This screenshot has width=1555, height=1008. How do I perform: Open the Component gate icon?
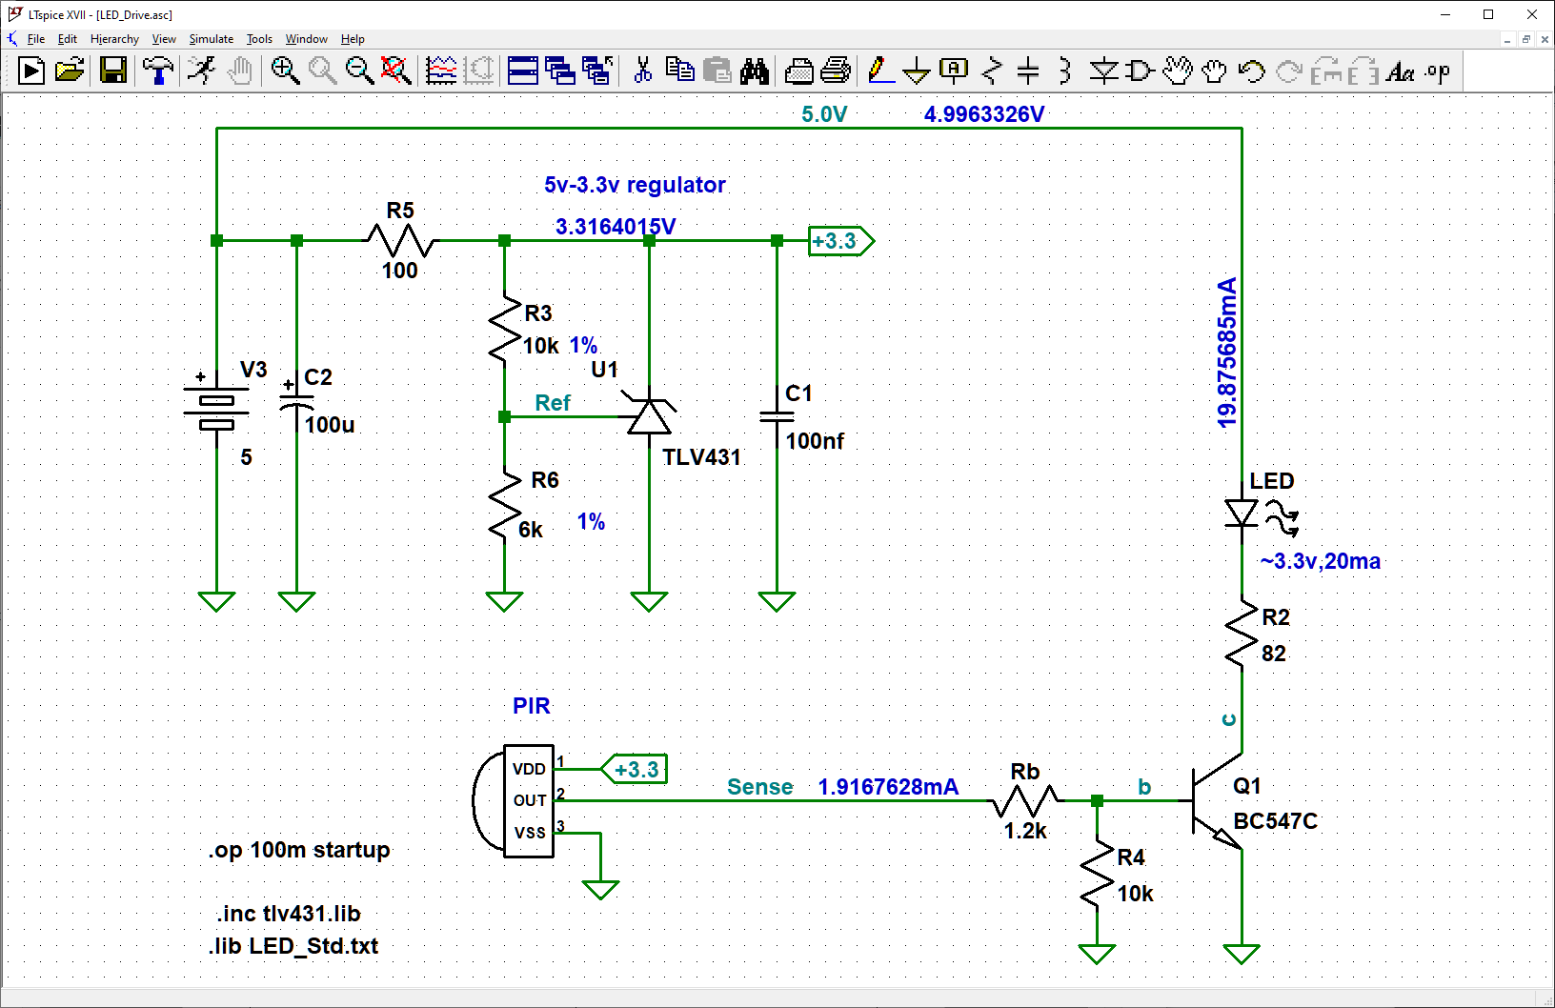click(1140, 71)
